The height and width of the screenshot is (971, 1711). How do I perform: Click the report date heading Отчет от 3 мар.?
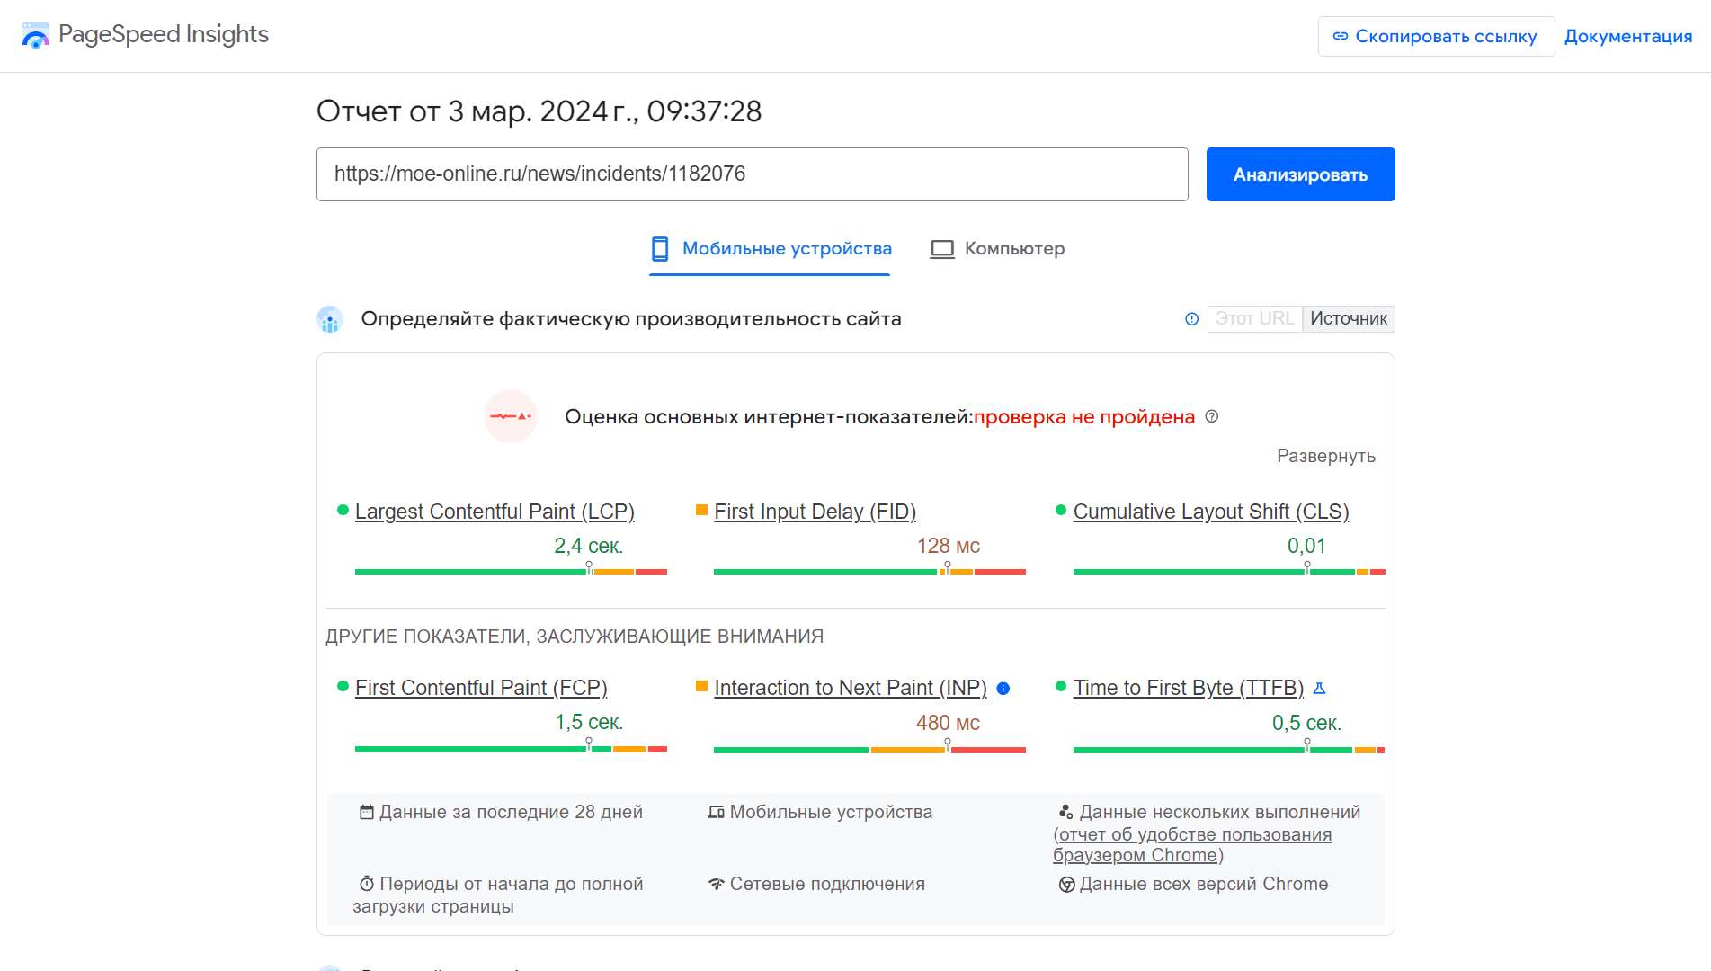tap(539, 111)
